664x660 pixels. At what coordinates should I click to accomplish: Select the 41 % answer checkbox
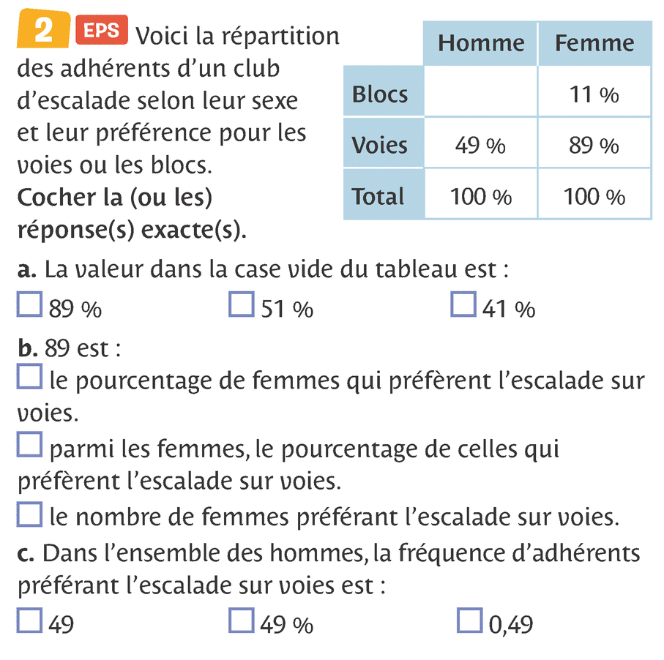pyautogui.click(x=463, y=304)
